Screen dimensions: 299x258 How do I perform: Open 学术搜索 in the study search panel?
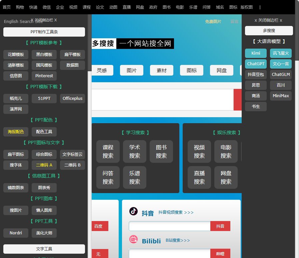click(135, 151)
